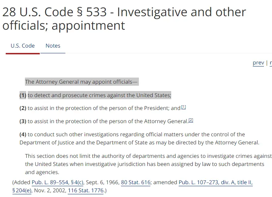
Task: Click the highlighted "The Attorney General may appoint officials" line
Action: (x=82, y=82)
